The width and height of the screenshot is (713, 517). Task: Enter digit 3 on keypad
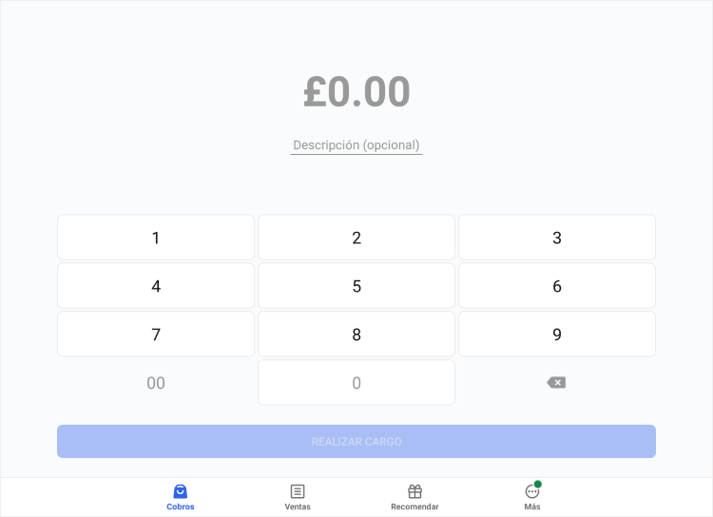pyautogui.click(x=557, y=238)
